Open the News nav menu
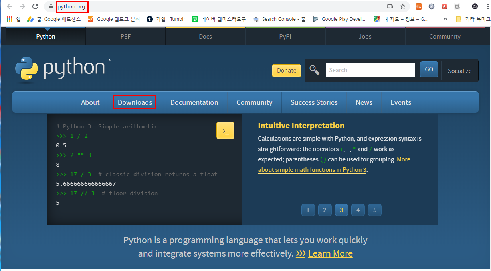The image size is (491, 271). coord(364,102)
